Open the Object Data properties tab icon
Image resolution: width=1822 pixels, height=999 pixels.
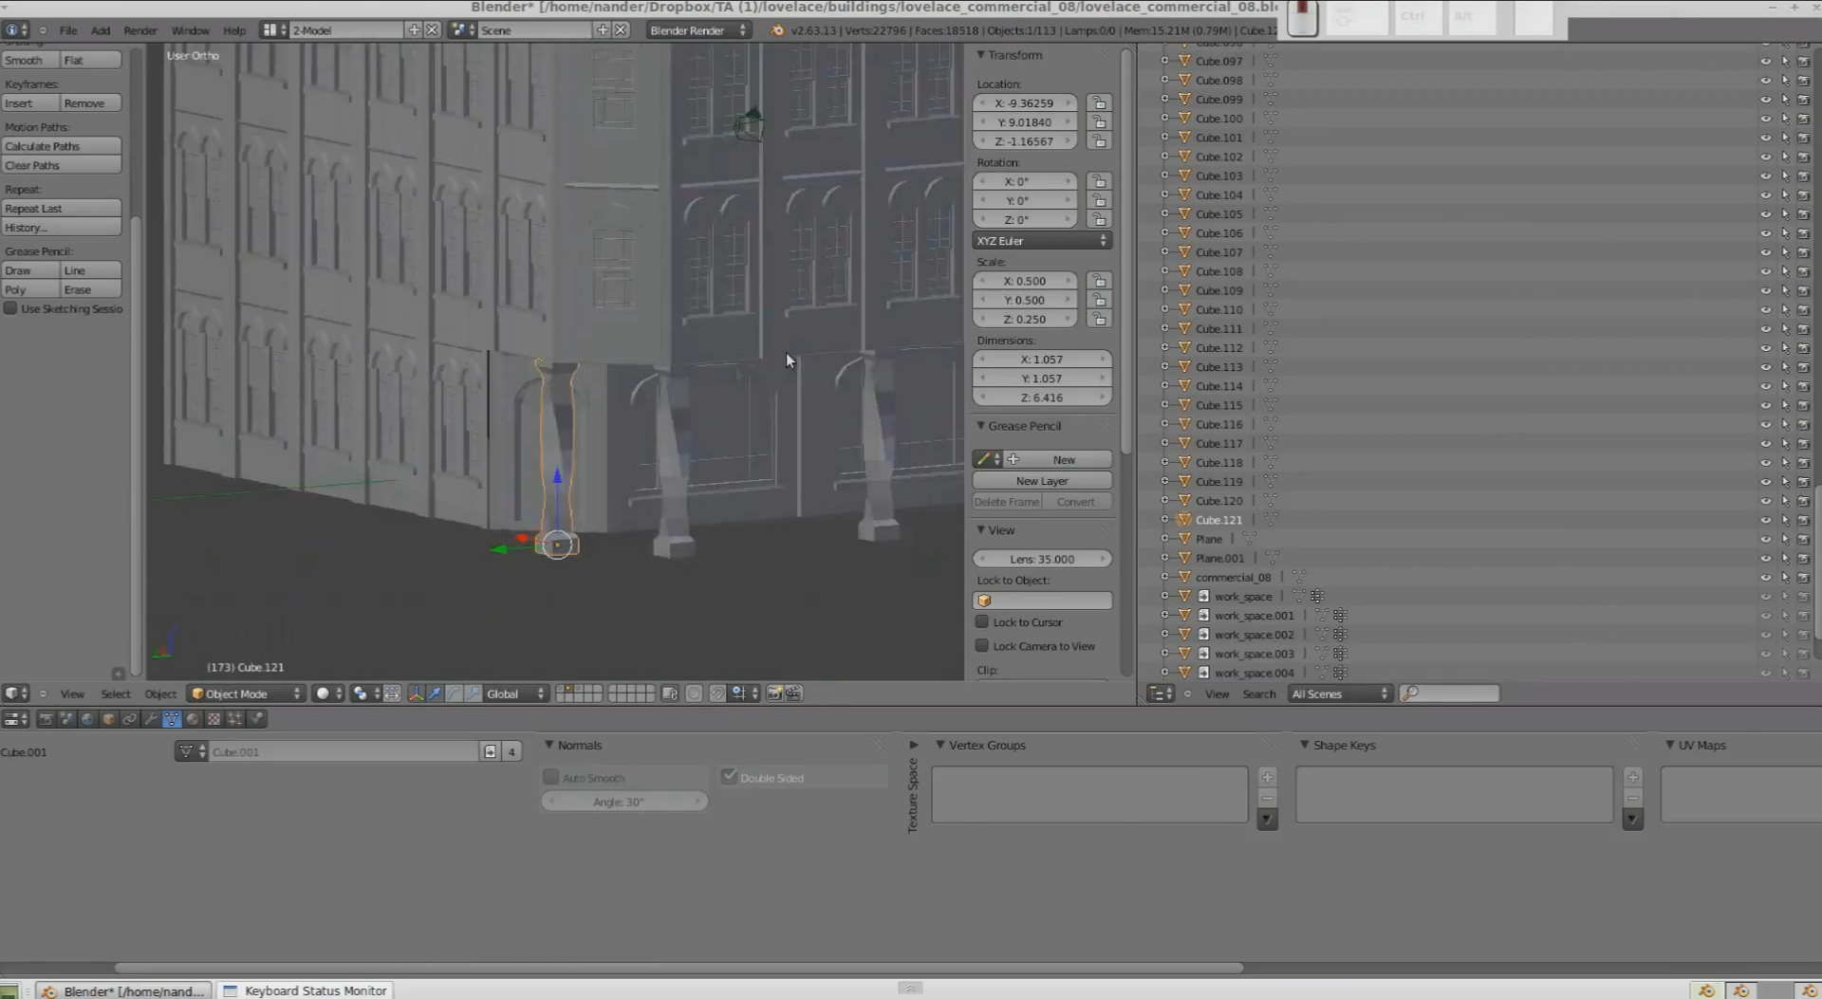click(172, 719)
